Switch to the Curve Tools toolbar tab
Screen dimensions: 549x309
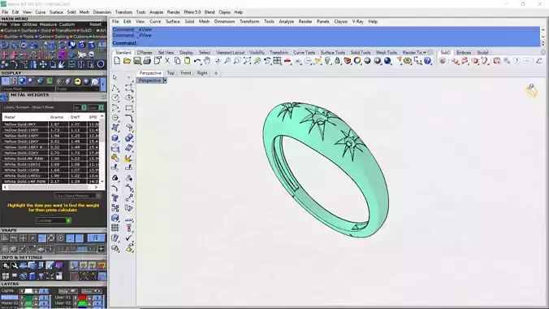[304, 52]
